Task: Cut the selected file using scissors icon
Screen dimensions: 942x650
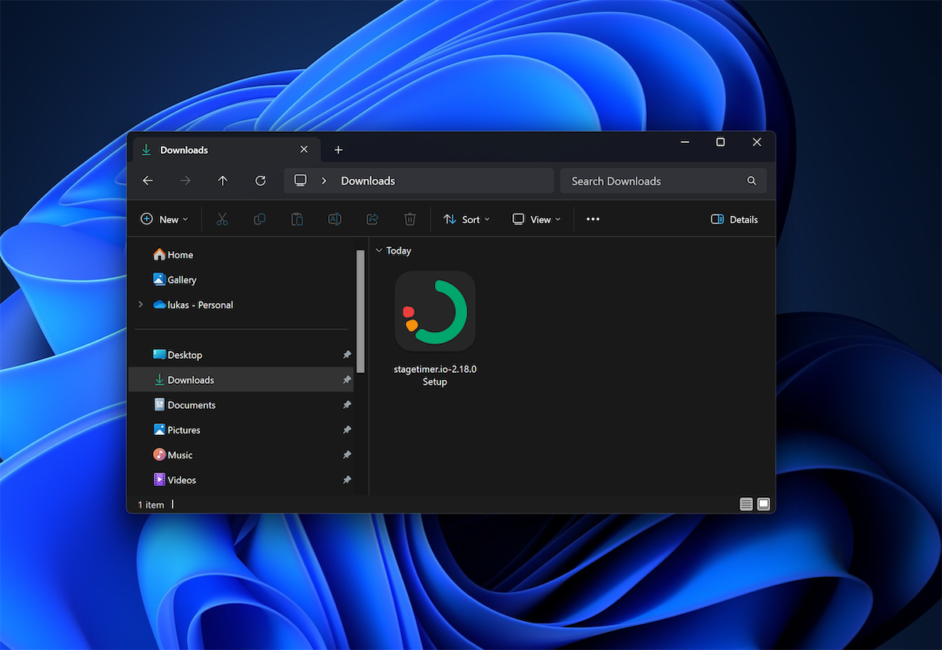Action: point(222,219)
